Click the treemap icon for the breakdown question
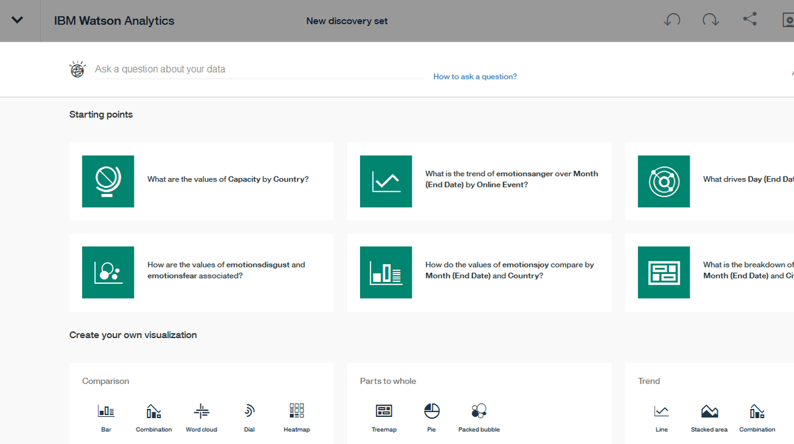Viewport: 794px width, 444px height. coord(664,273)
